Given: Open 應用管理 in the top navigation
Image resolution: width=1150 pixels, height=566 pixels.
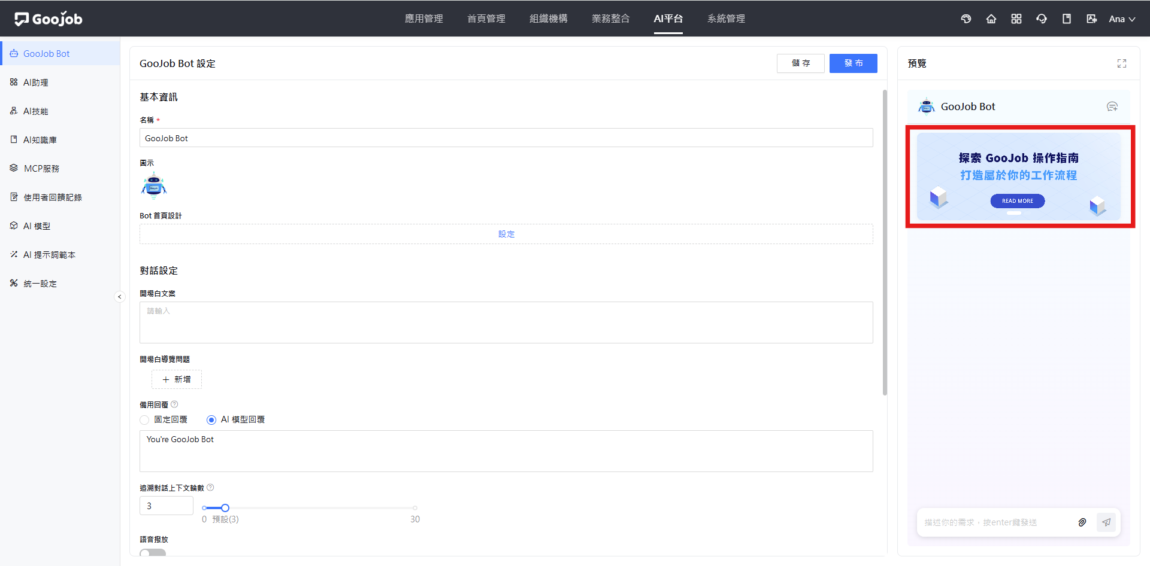Looking at the screenshot, I should 424,19.
